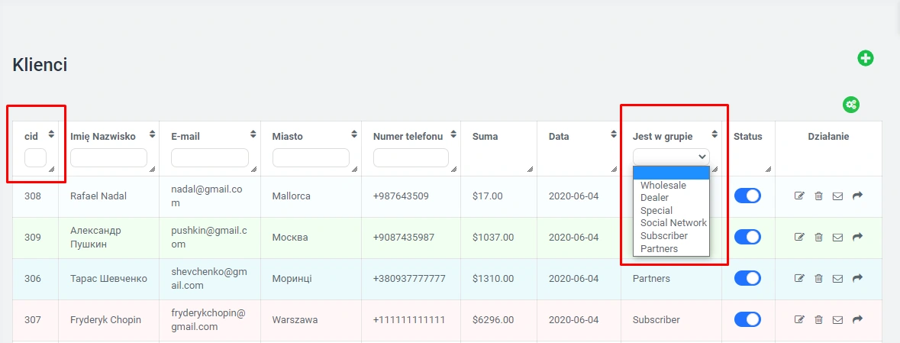
Task: Edit the Тарас Шевченко client row
Action: (799, 279)
